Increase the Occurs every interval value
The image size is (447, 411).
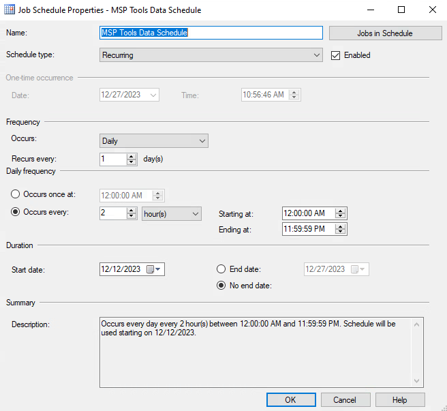tap(131, 211)
